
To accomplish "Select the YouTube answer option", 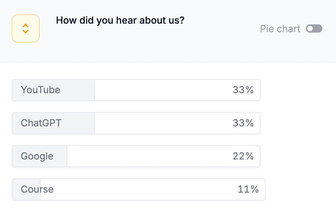I will [40, 90].
